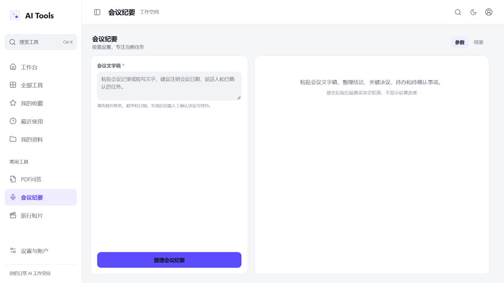Click the AI Tools logo icon
This screenshot has height=283, width=504.
[x=15, y=15]
